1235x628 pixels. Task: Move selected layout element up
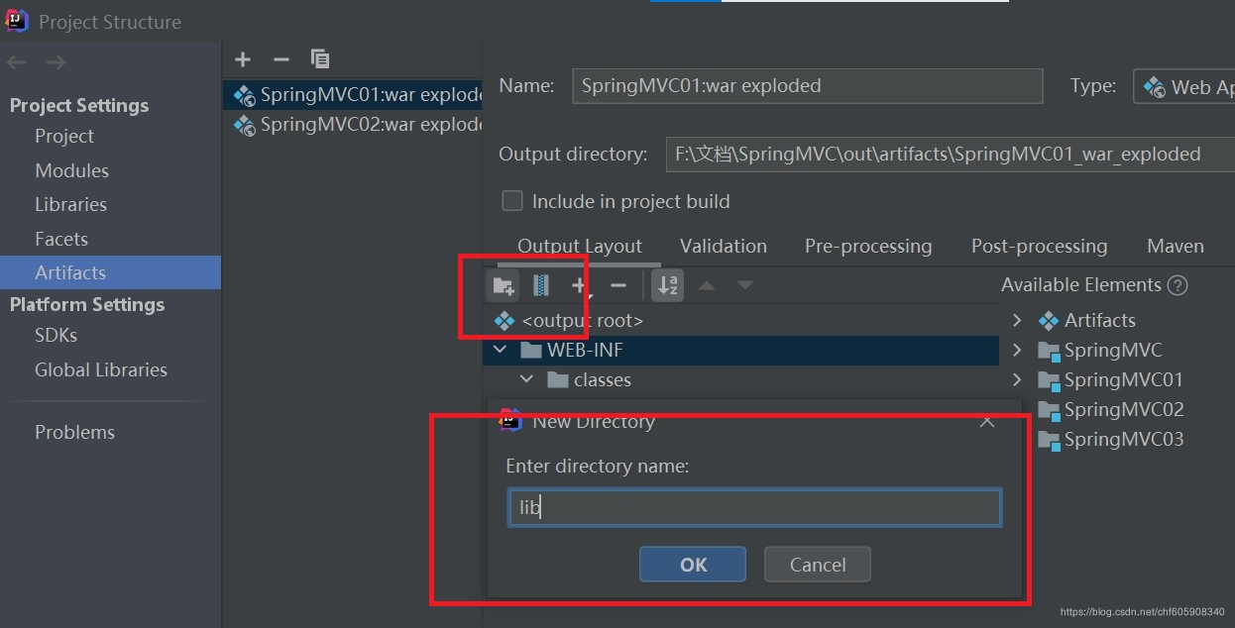pos(707,285)
